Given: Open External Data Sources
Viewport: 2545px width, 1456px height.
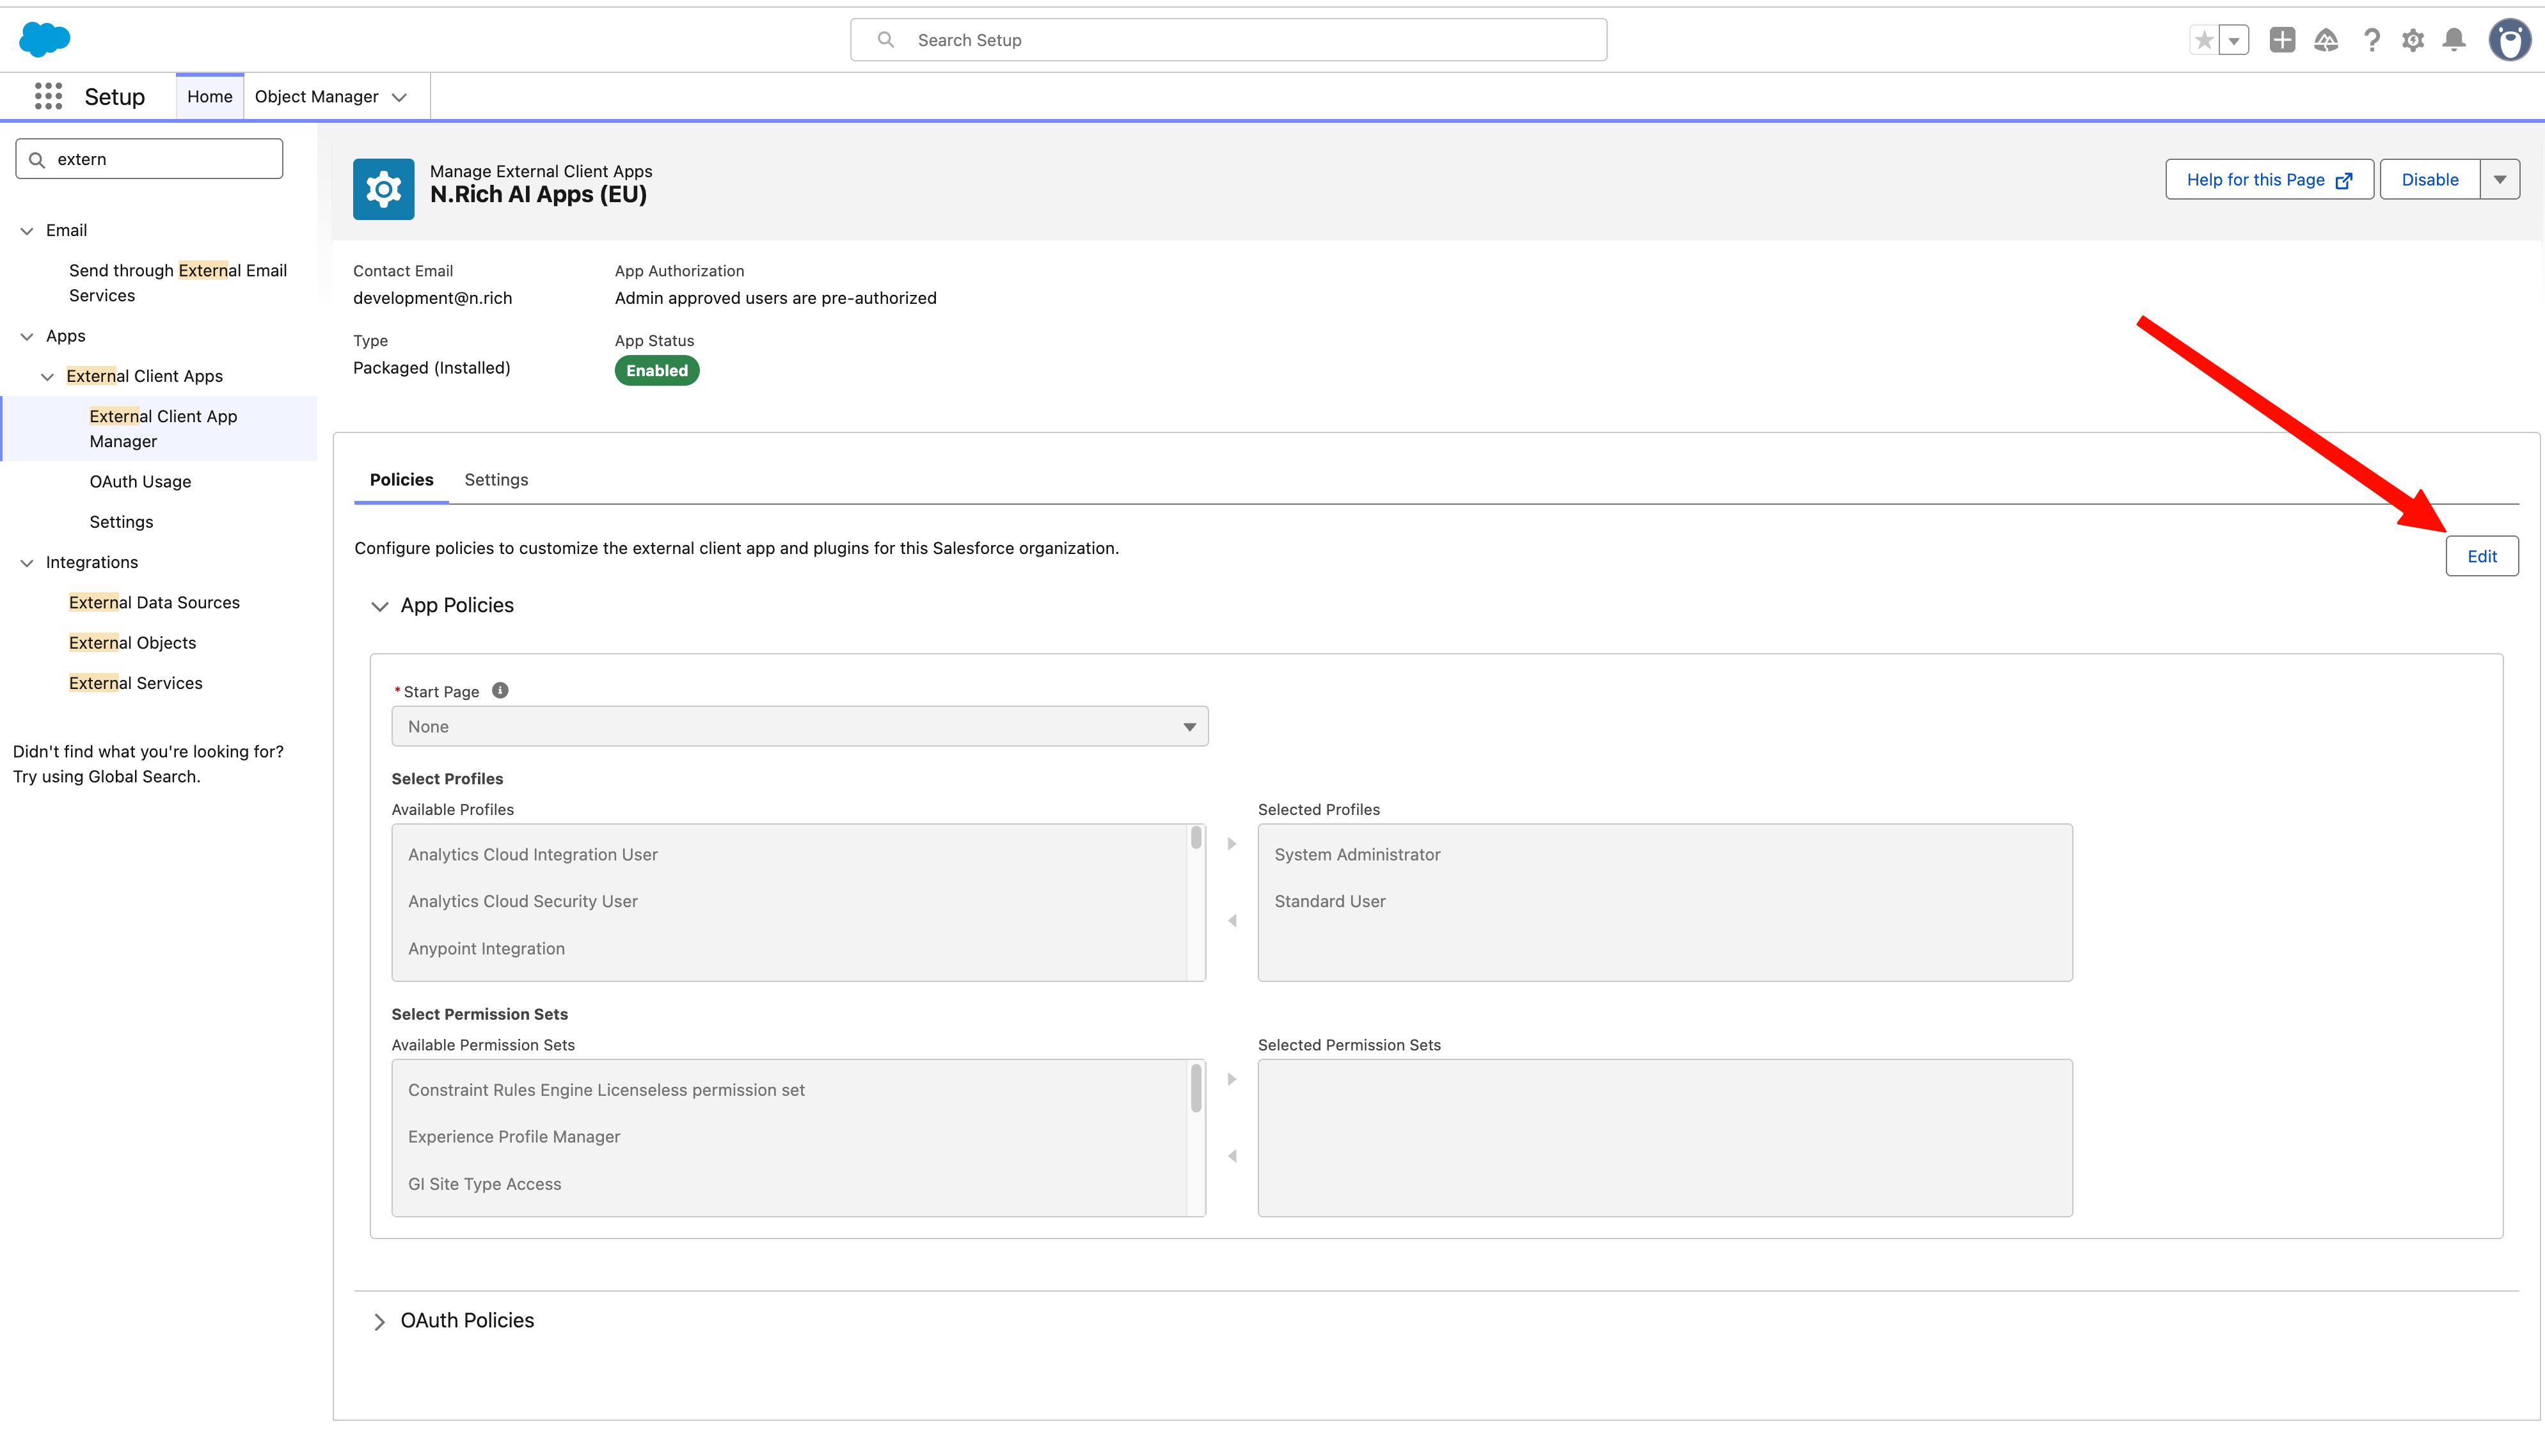Looking at the screenshot, I should click(x=154, y=602).
